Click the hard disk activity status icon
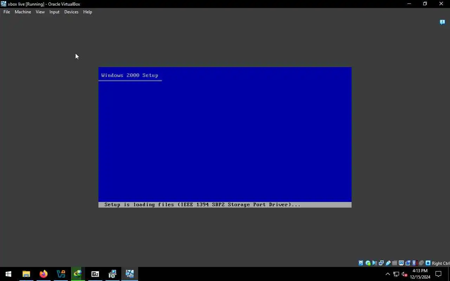450x281 pixels. pyautogui.click(x=361, y=263)
